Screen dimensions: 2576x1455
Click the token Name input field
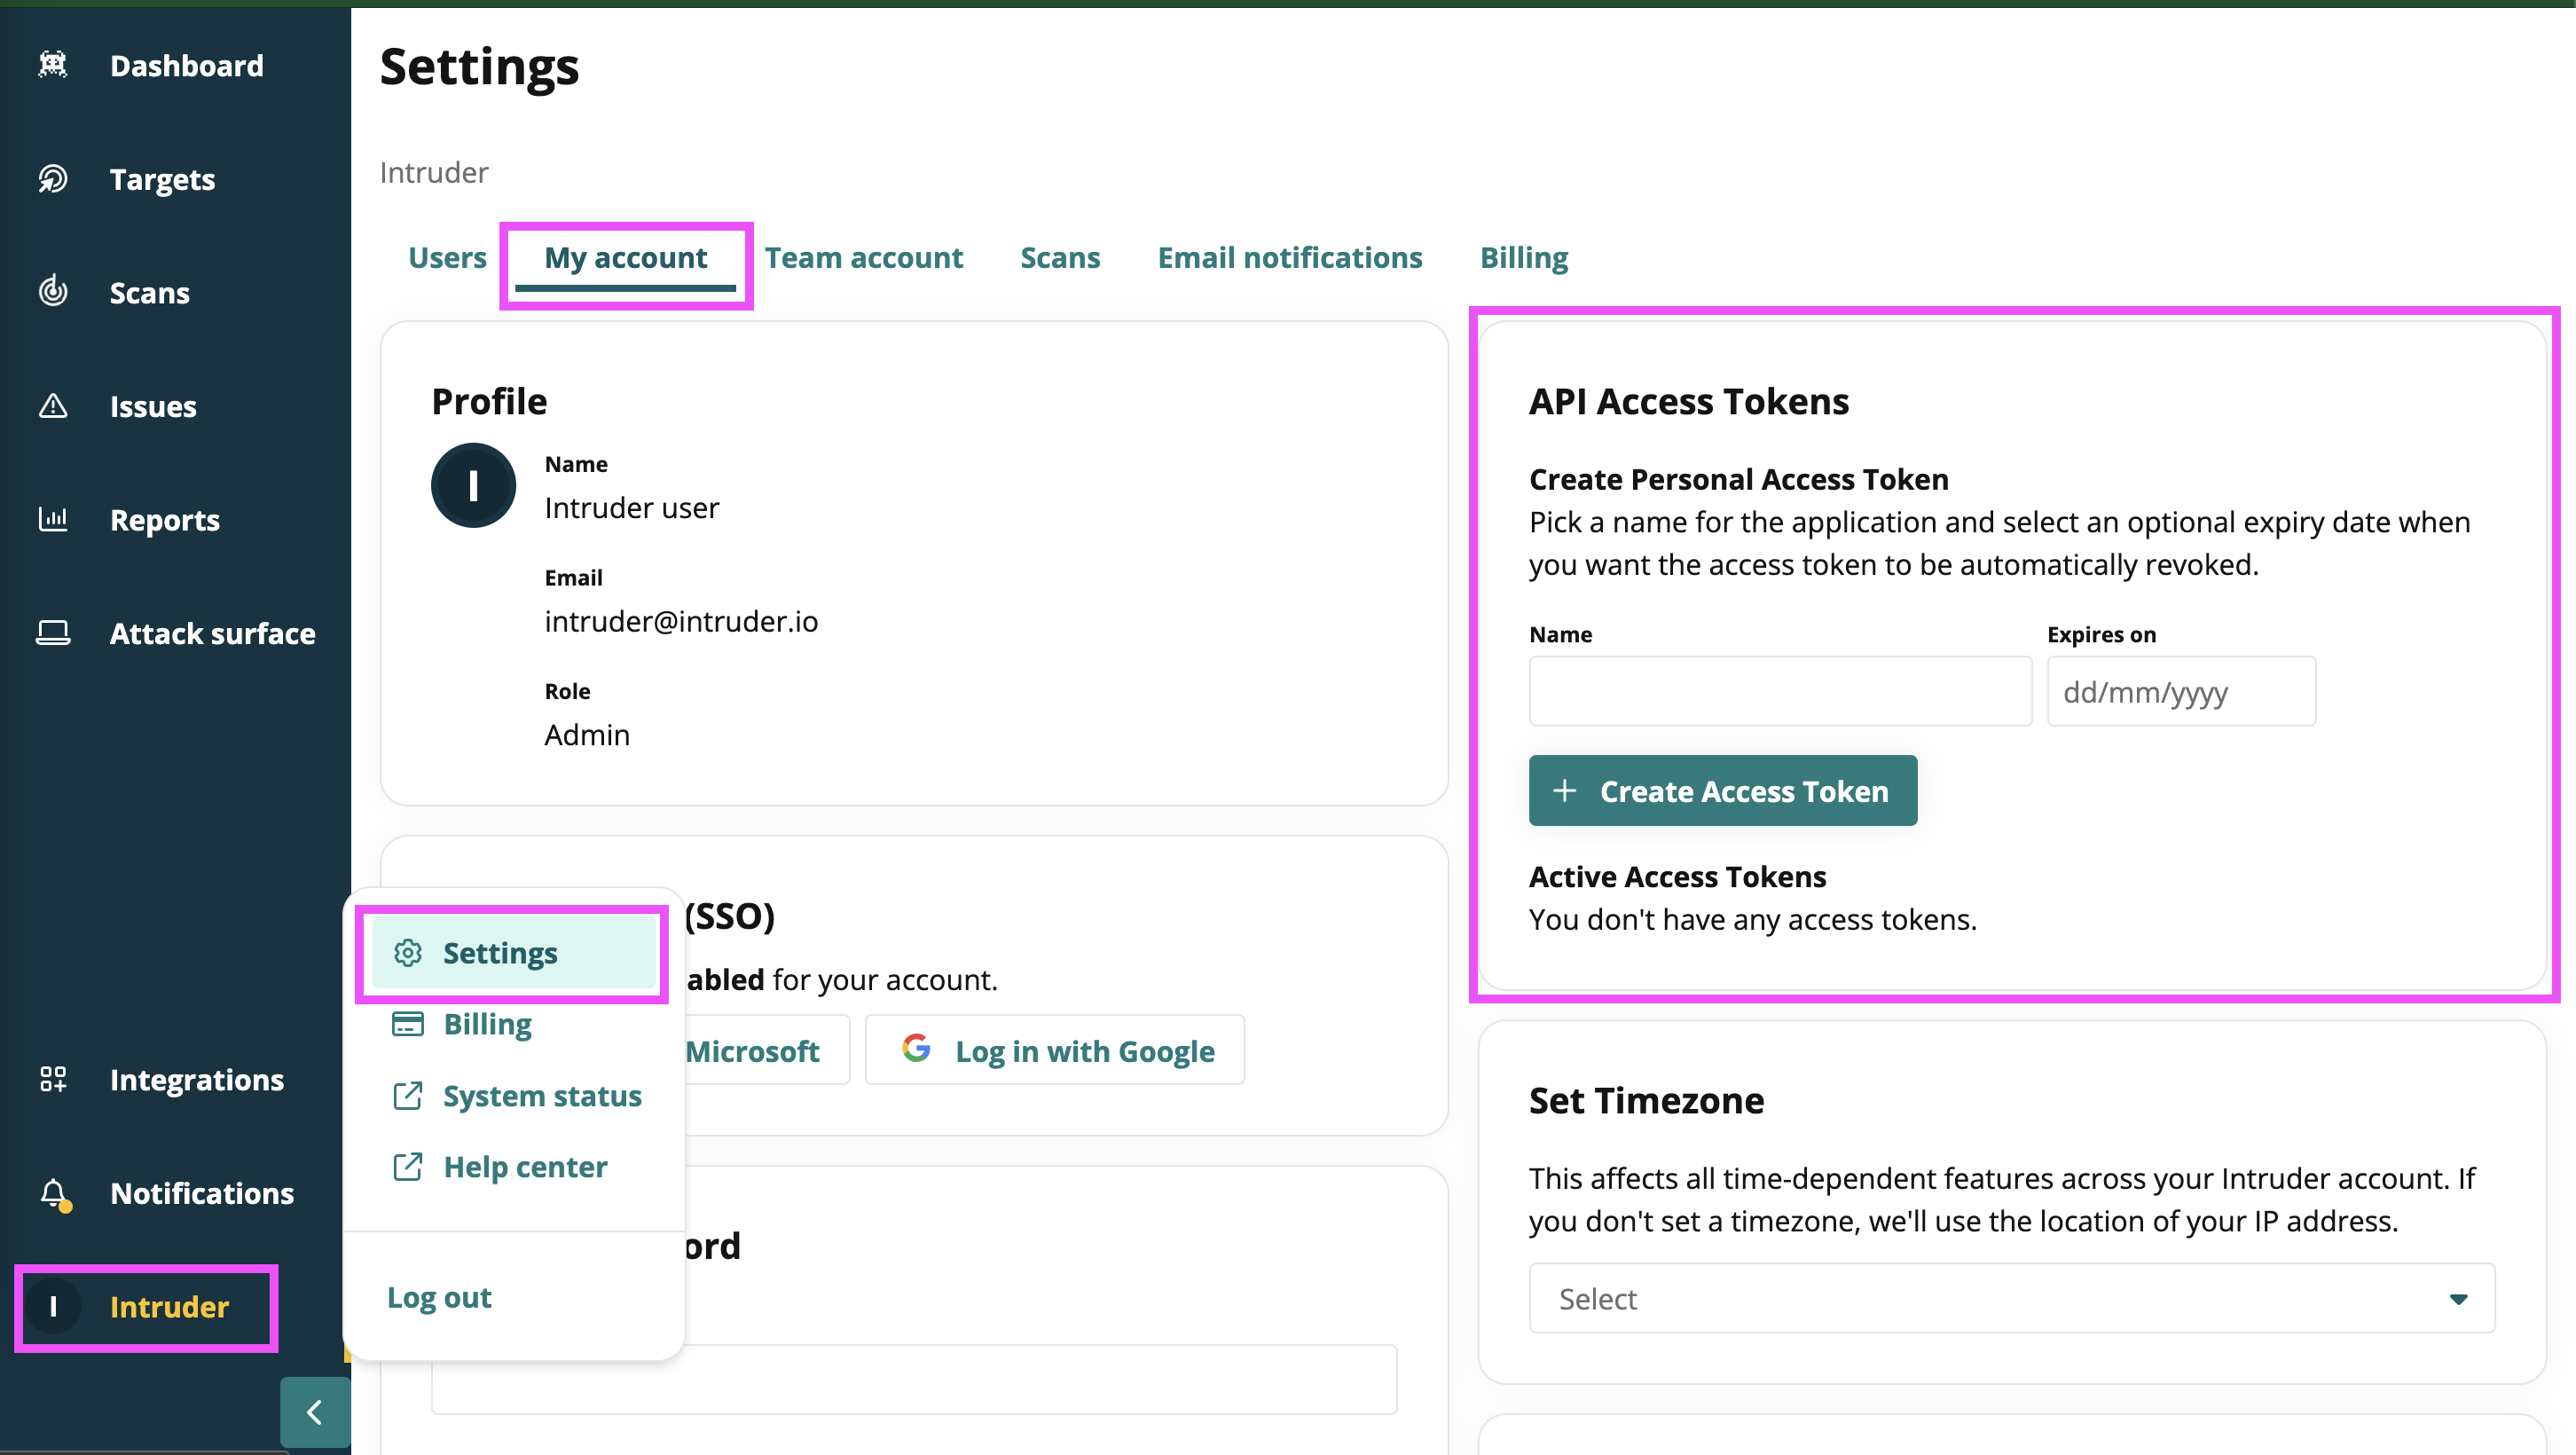tap(1779, 691)
